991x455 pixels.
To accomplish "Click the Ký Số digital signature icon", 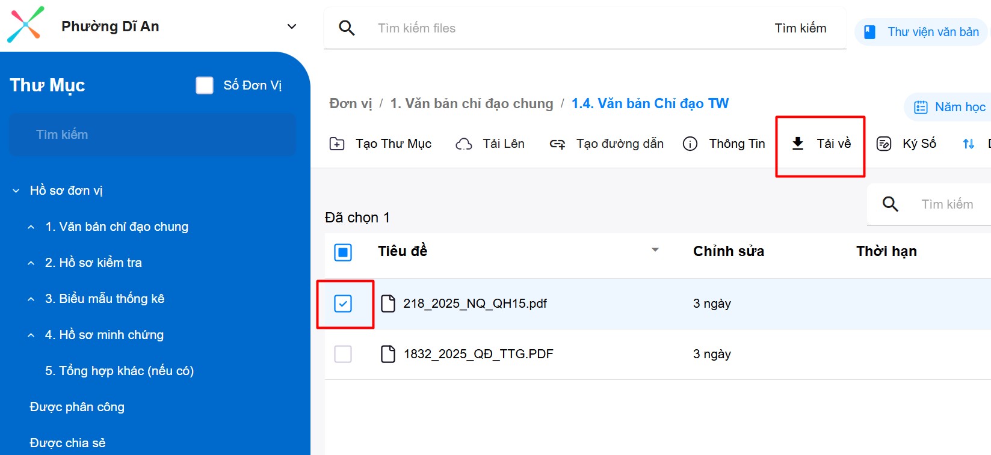I will click(x=884, y=144).
